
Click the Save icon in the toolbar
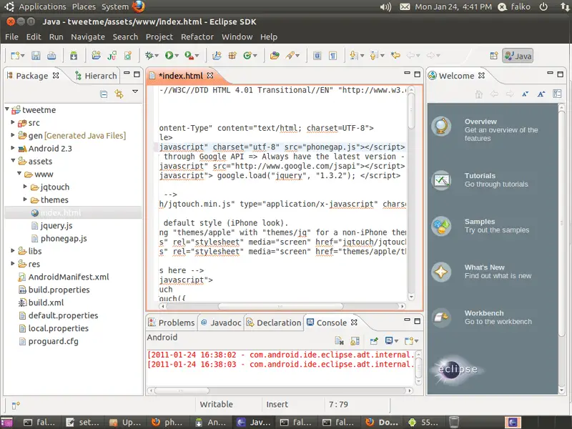tap(36, 56)
